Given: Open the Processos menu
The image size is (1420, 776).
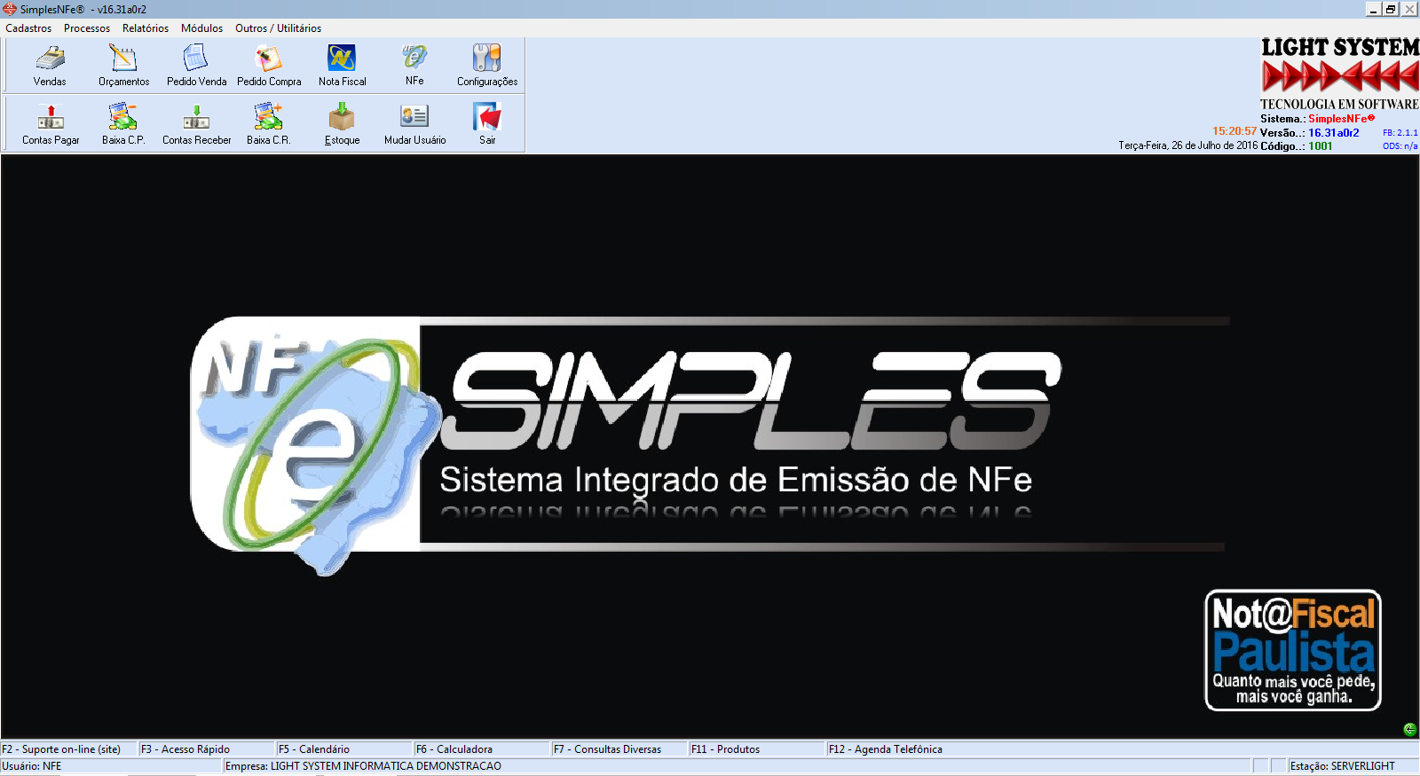Looking at the screenshot, I should pos(87,28).
